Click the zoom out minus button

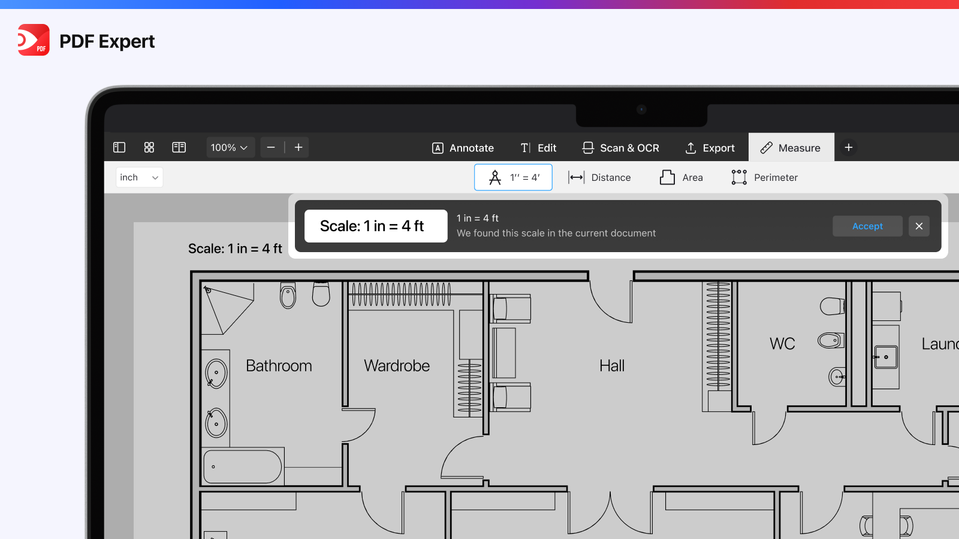(x=271, y=147)
